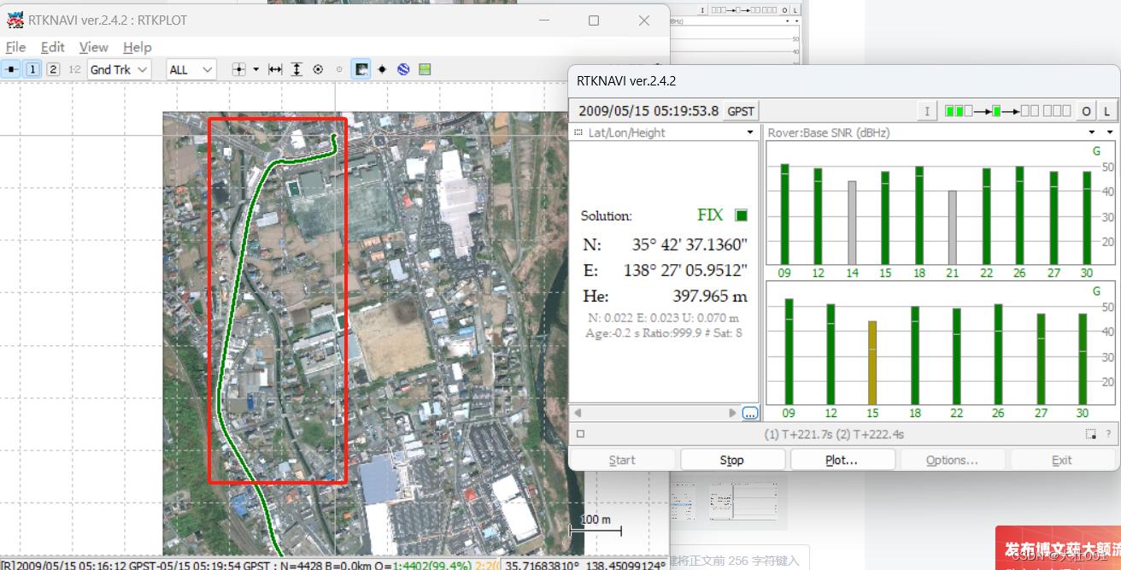Open the last dropdown arrow in SNR header

pyautogui.click(x=1110, y=132)
